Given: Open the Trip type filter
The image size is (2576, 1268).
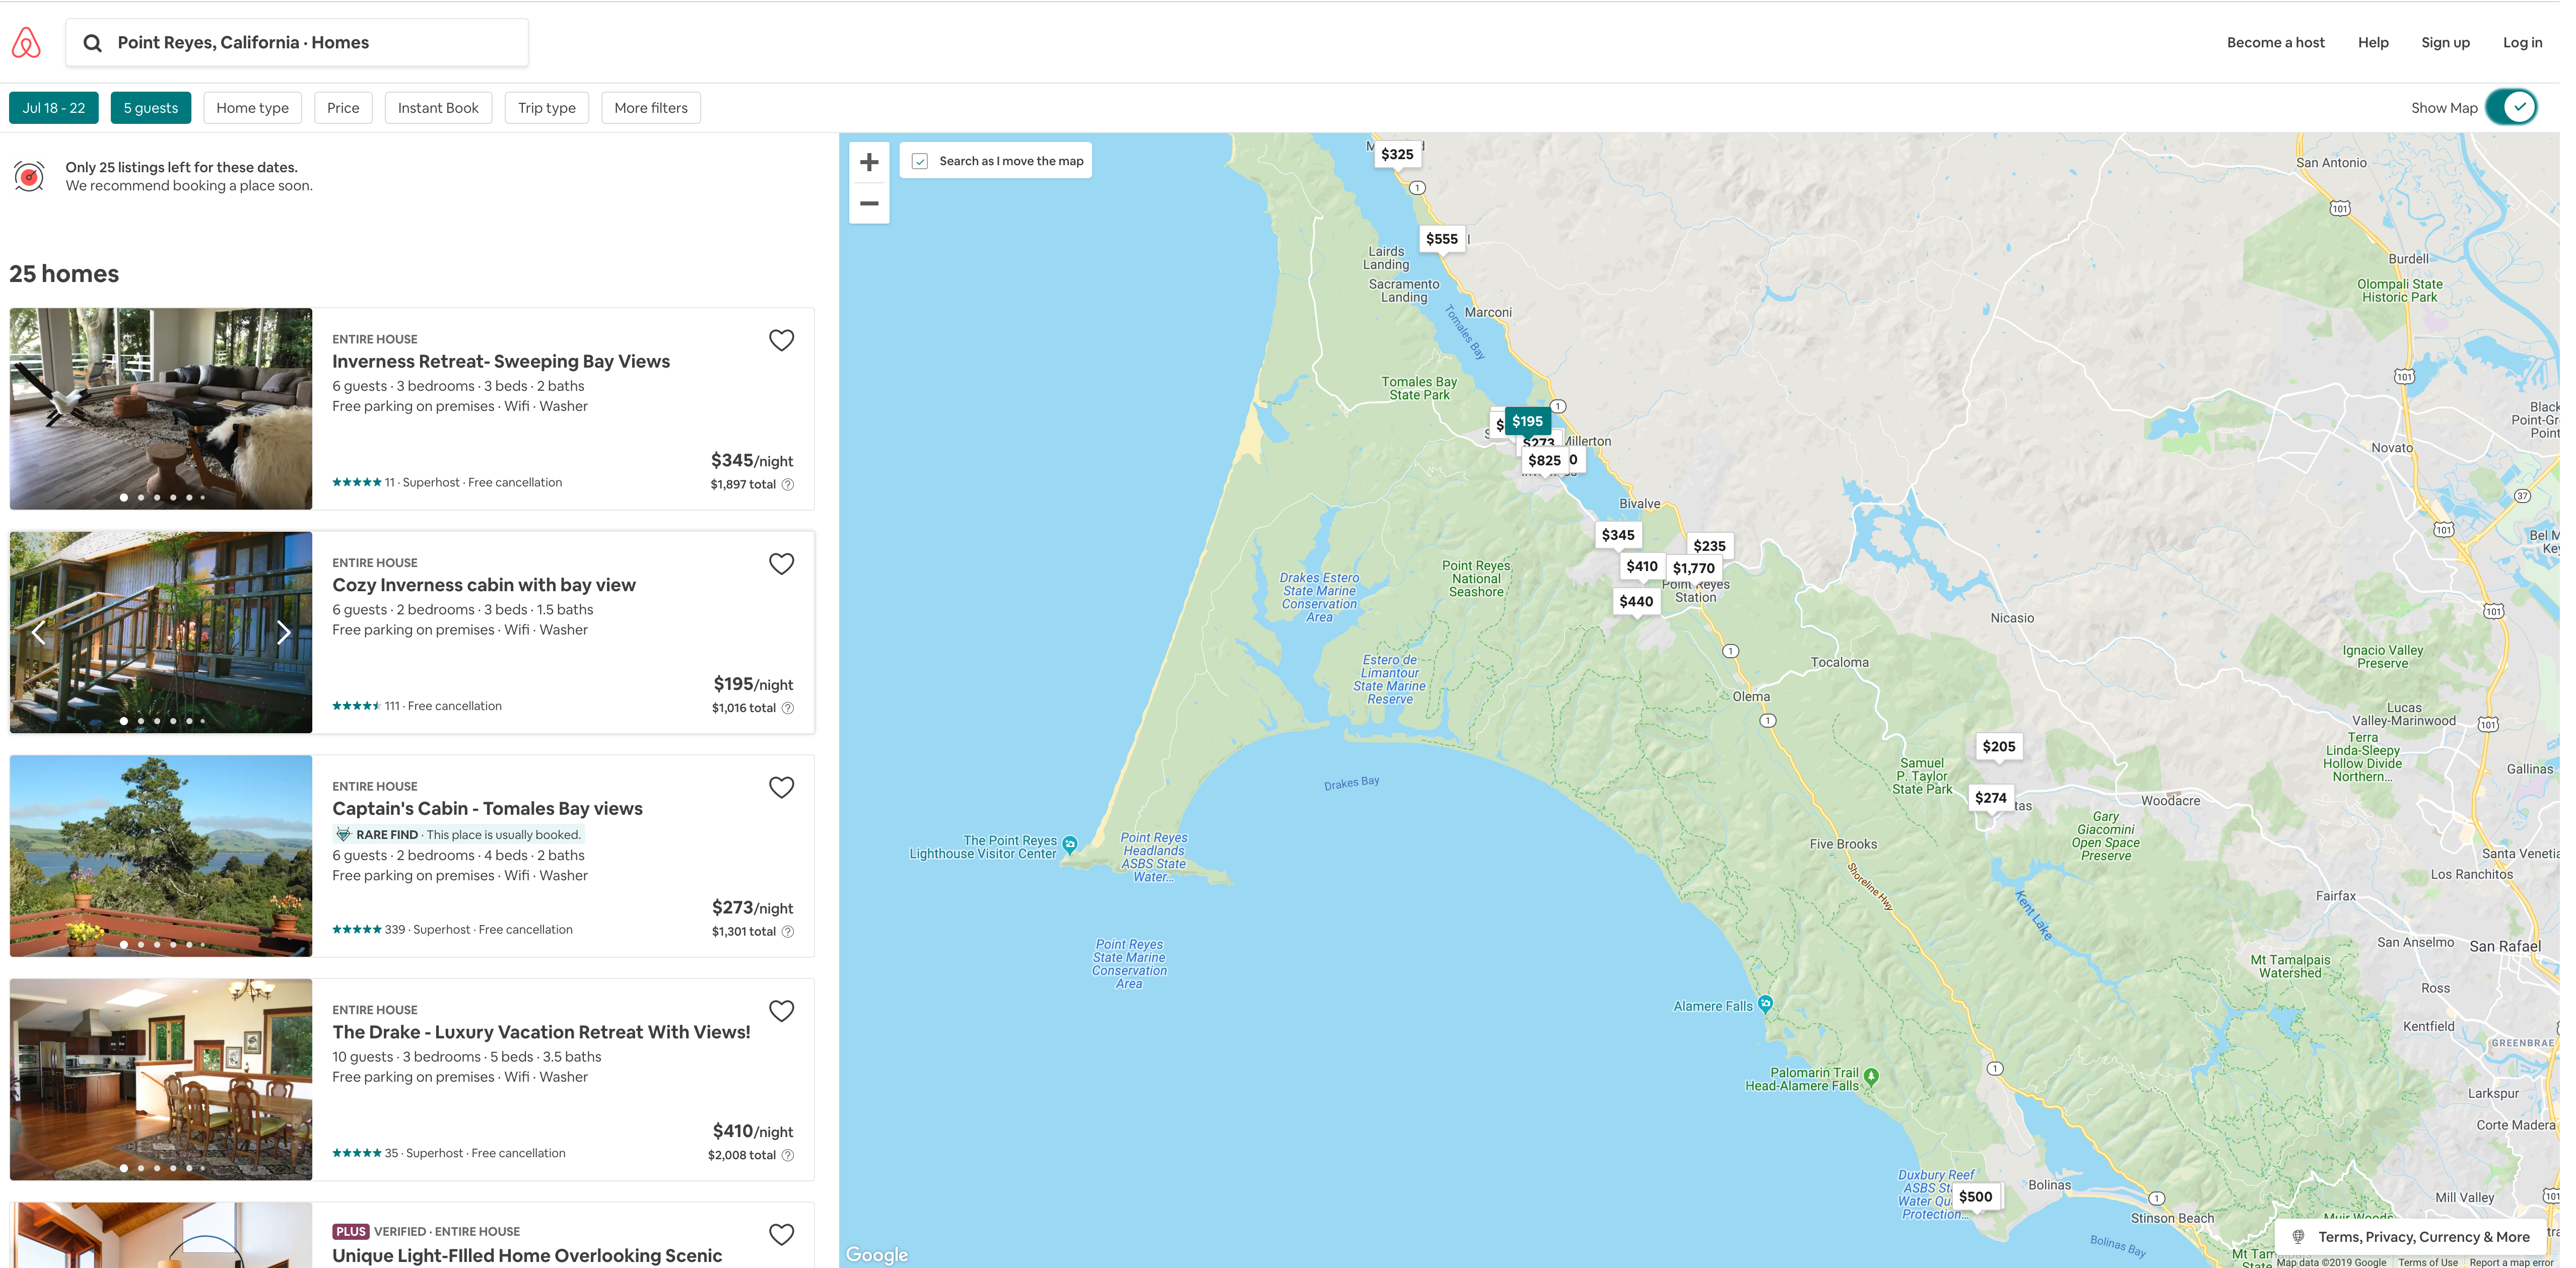Looking at the screenshot, I should [x=547, y=108].
